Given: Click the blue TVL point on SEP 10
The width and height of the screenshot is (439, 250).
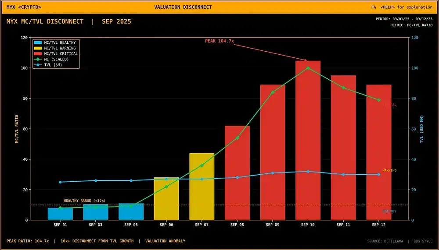Looking at the screenshot, I should pyautogui.click(x=308, y=172).
